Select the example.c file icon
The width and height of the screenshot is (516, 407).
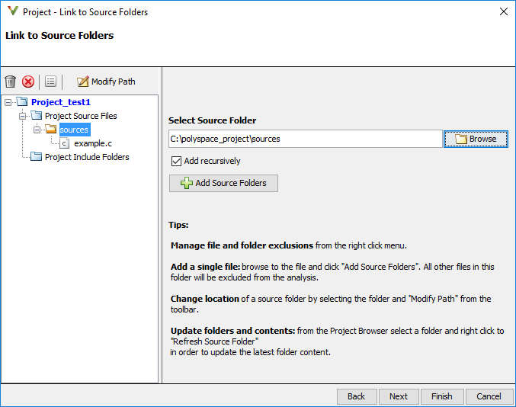tap(65, 143)
